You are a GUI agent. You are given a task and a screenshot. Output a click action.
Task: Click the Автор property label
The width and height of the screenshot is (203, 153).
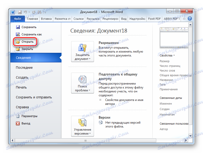(x=164, y=129)
